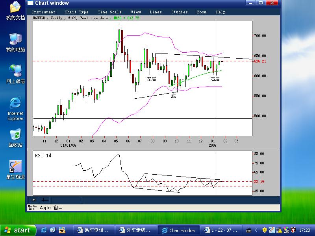
Task: Open the Chart Type menu
Action: click(x=76, y=12)
